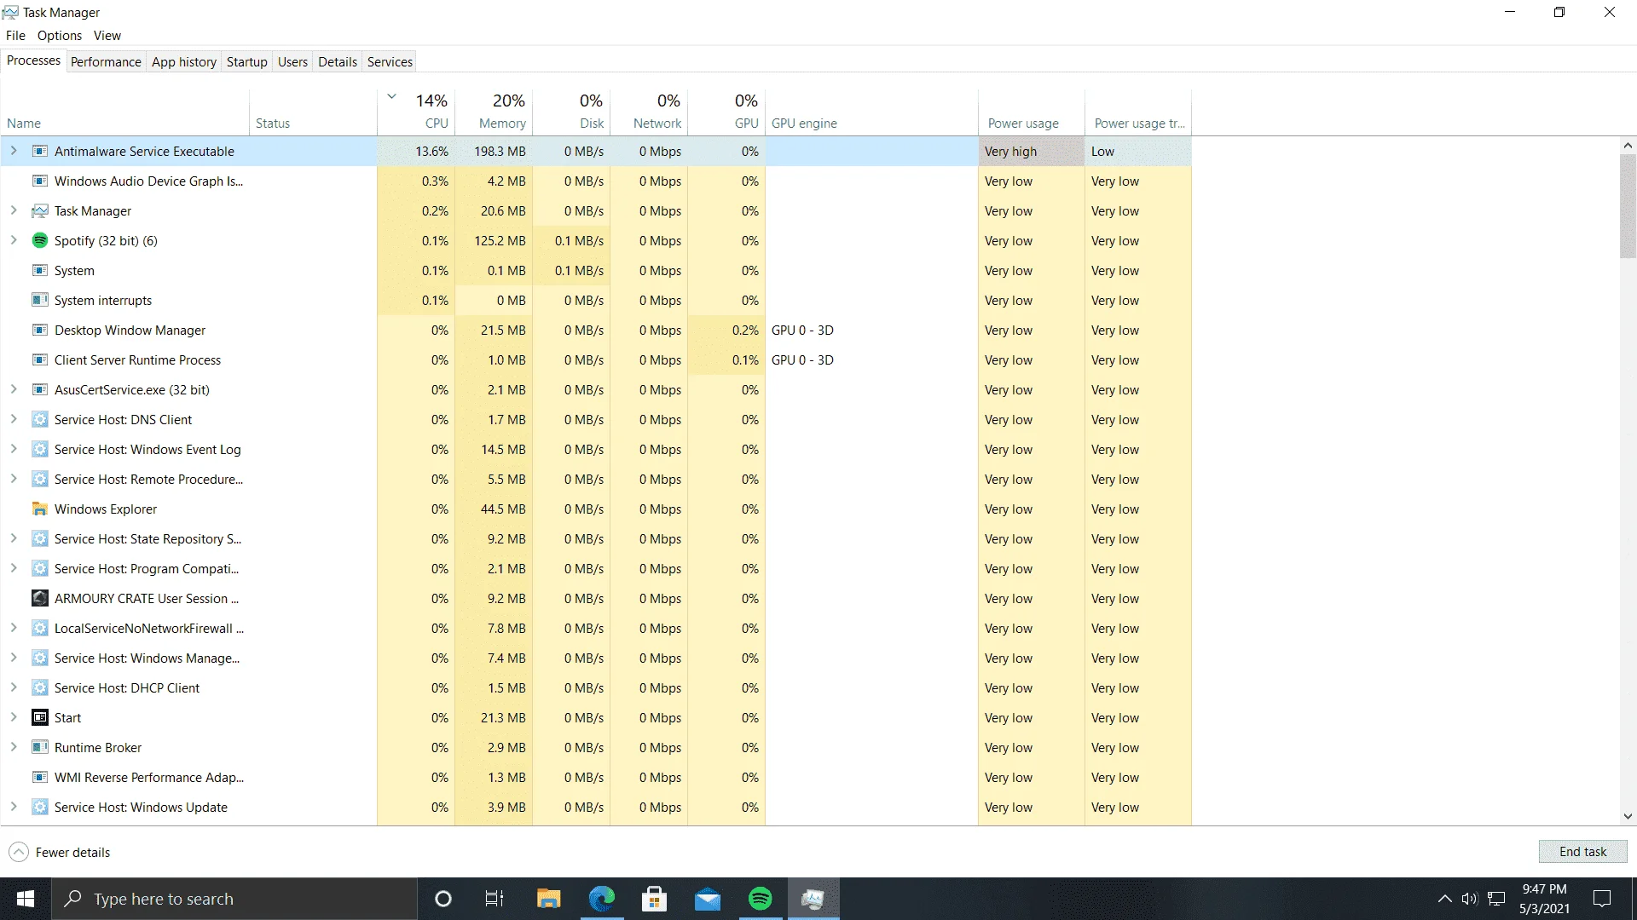Click the Windows Explorer process icon
Viewport: 1637px width, 920px height.
[x=39, y=509]
